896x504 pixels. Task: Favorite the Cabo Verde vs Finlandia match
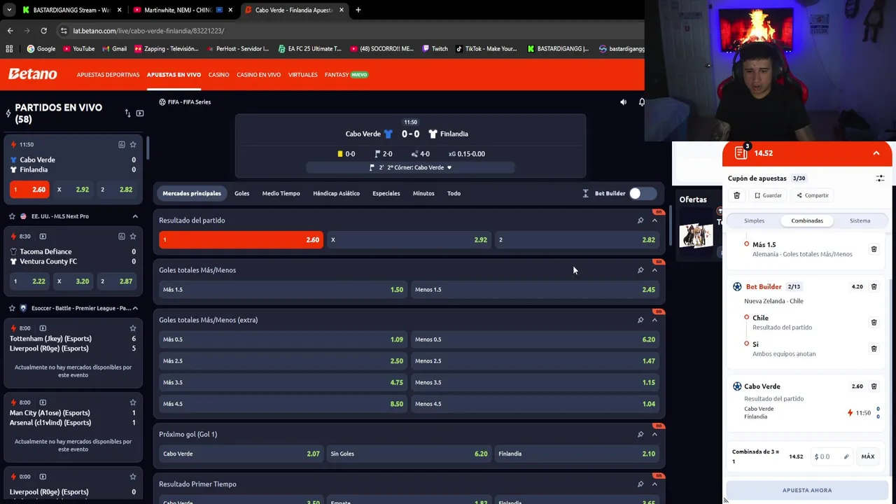coord(133,144)
